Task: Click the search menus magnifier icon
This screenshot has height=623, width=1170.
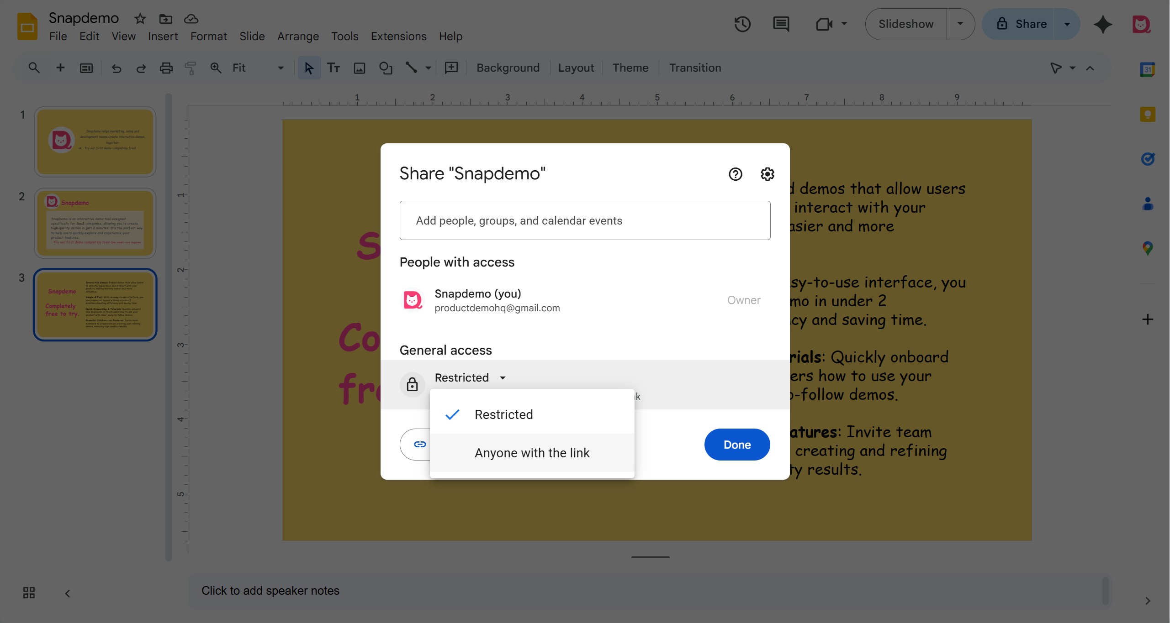Action: (34, 68)
